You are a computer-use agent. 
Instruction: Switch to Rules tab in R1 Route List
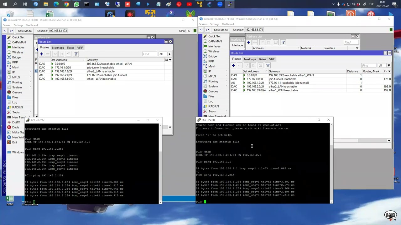click(x=70, y=48)
